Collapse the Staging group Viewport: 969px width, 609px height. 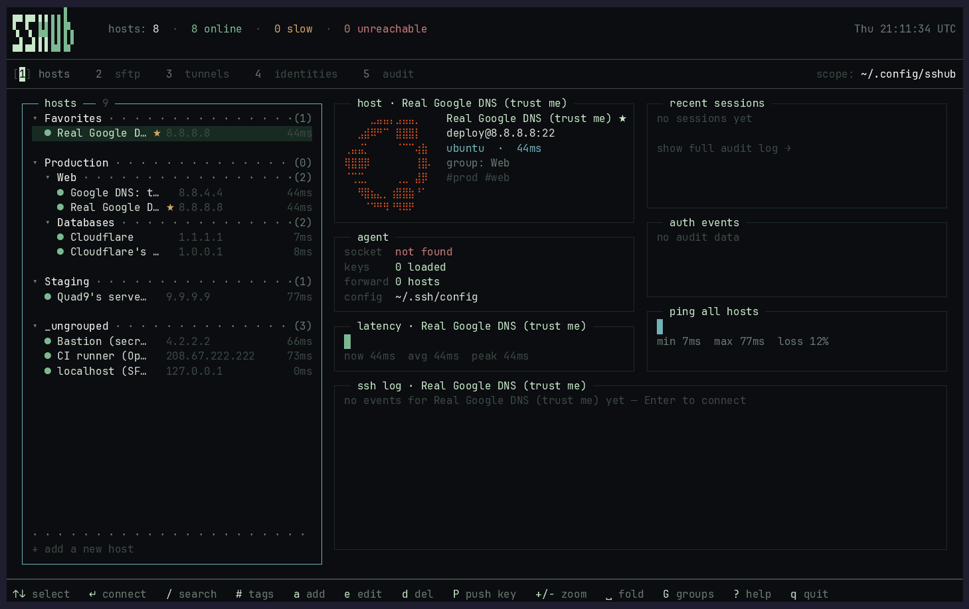click(35, 282)
